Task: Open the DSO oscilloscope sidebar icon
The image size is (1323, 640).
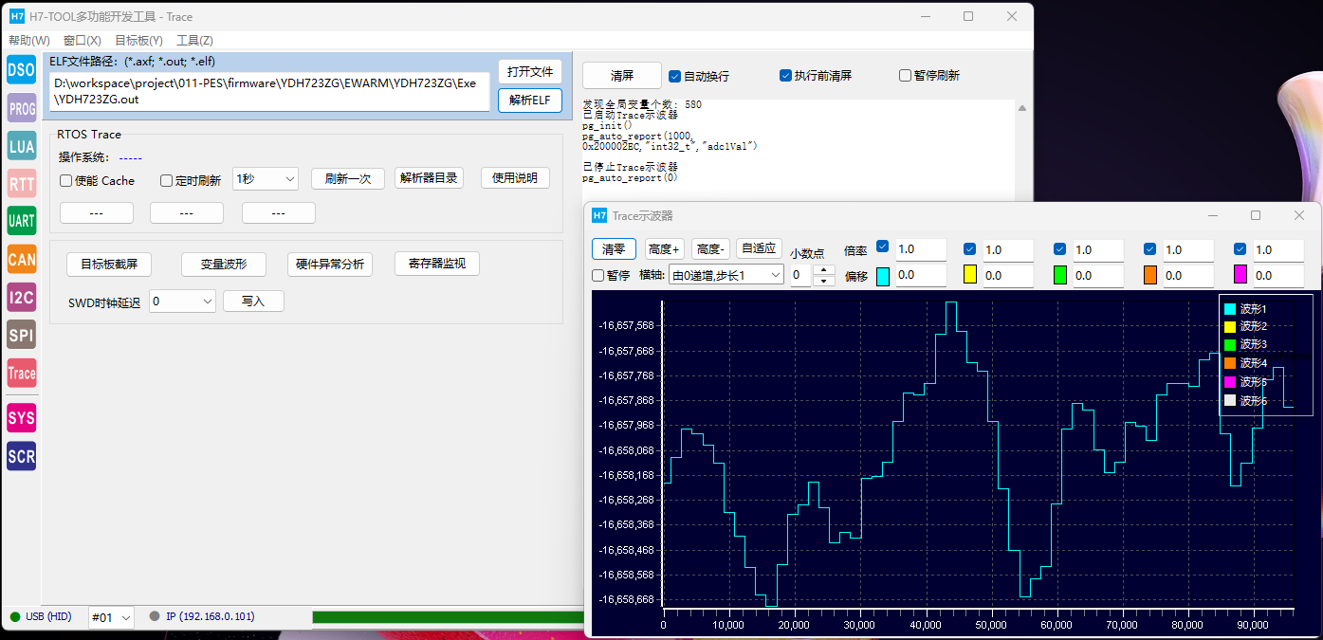Action: (21, 69)
